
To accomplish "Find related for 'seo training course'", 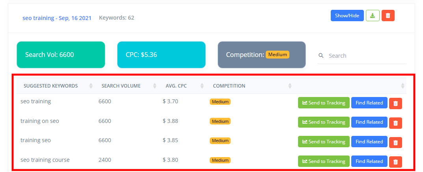I will (x=369, y=161).
